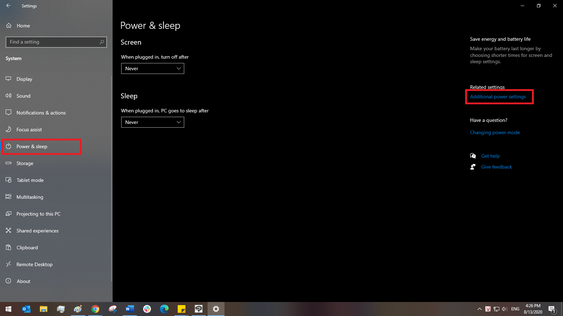Open the taskbar clock and date

pyautogui.click(x=533, y=309)
